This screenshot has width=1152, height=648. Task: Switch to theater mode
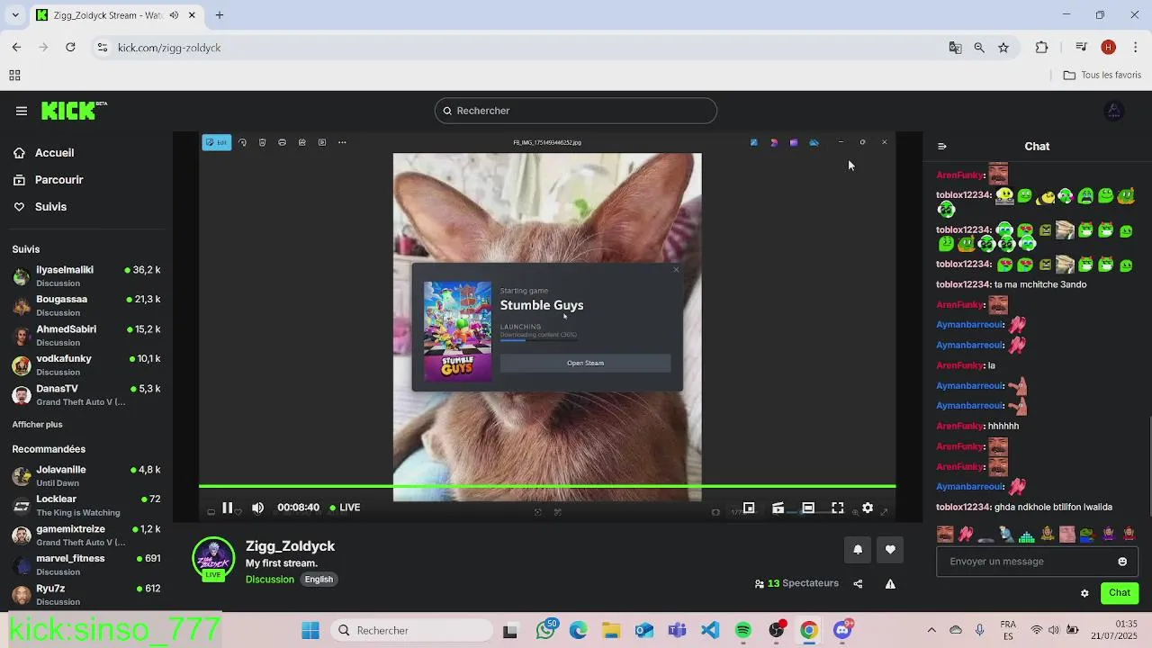click(808, 508)
